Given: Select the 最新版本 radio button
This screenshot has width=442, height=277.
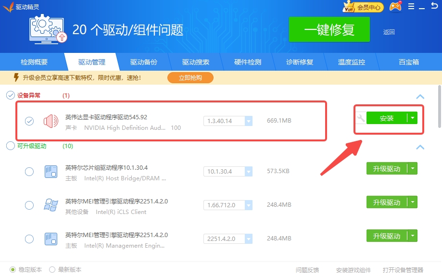Looking at the screenshot, I should pyautogui.click(x=52, y=270).
